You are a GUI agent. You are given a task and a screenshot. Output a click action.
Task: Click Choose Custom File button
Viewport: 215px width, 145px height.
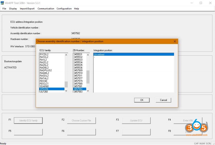[81, 120]
